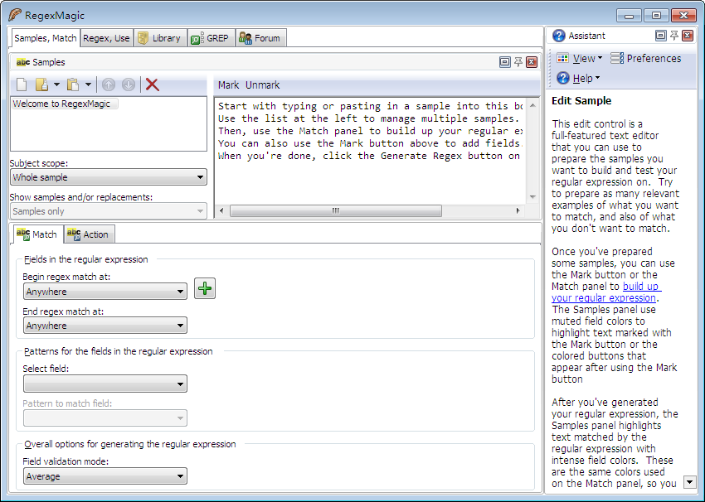Expand the paste icon's dropdown arrow
The width and height of the screenshot is (705, 502).
click(x=89, y=84)
